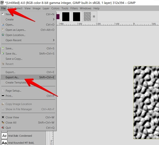159x145 pixels.
Task: Click the Open as Layers icon
Action: (3, 30)
